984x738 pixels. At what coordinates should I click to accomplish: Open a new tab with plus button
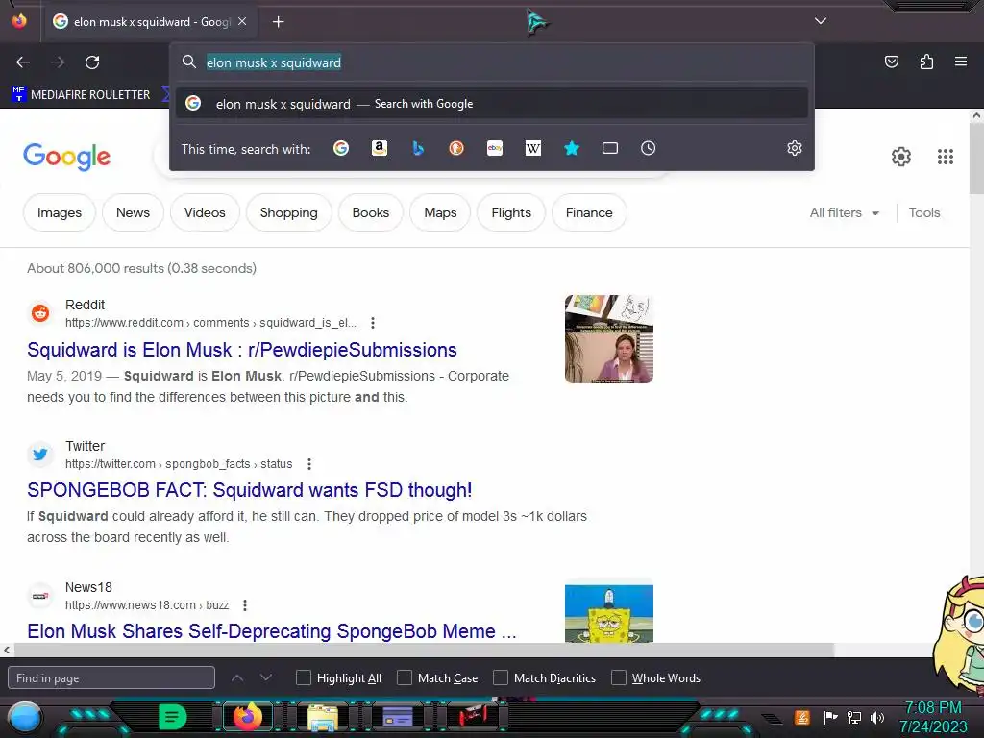click(278, 22)
